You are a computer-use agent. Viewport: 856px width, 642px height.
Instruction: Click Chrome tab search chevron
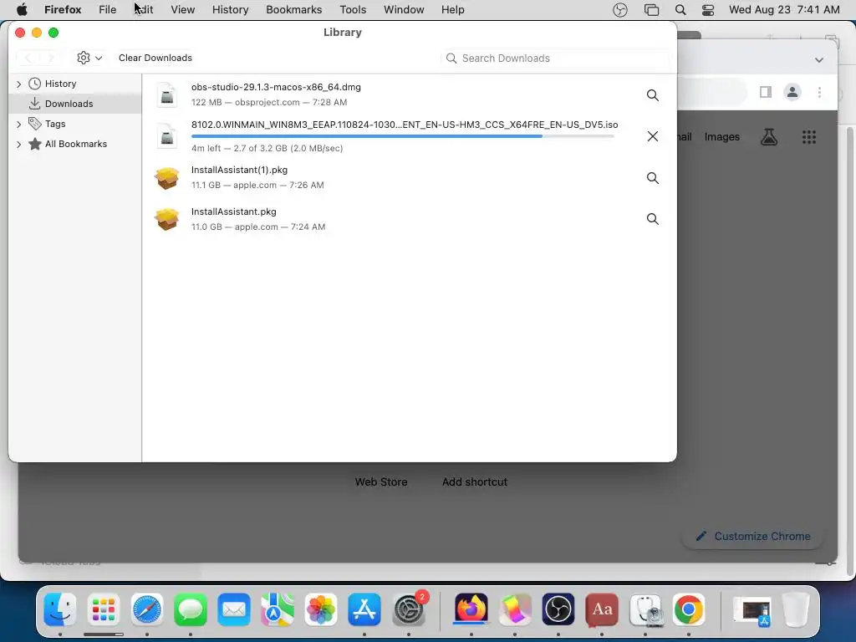[819, 59]
